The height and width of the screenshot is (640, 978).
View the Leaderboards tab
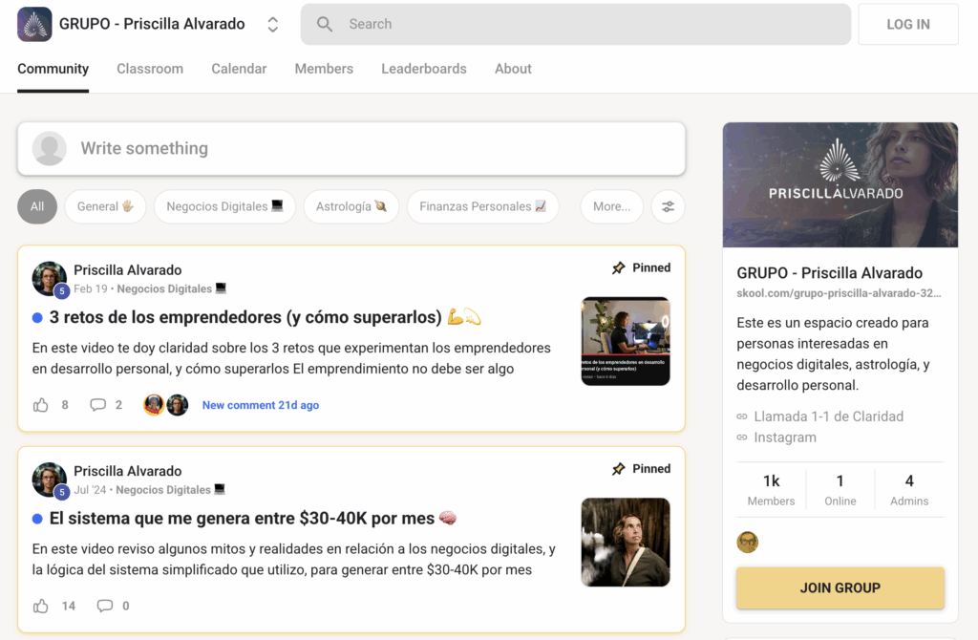(424, 69)
